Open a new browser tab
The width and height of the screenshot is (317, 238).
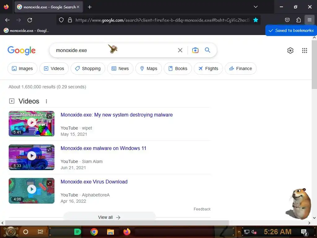point(89,7)
